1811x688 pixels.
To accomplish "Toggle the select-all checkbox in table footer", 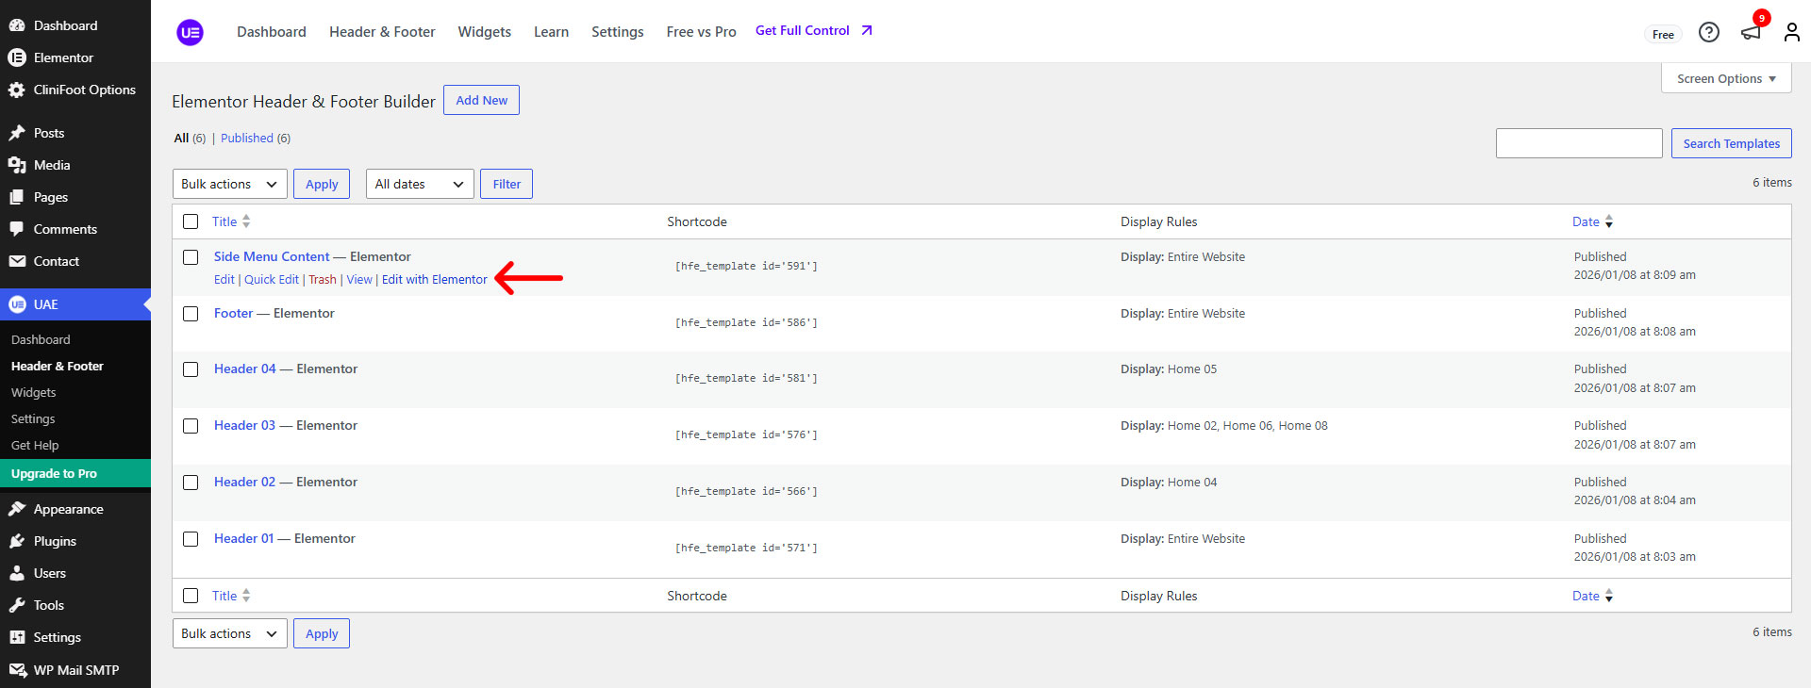I will click(191, 596).
